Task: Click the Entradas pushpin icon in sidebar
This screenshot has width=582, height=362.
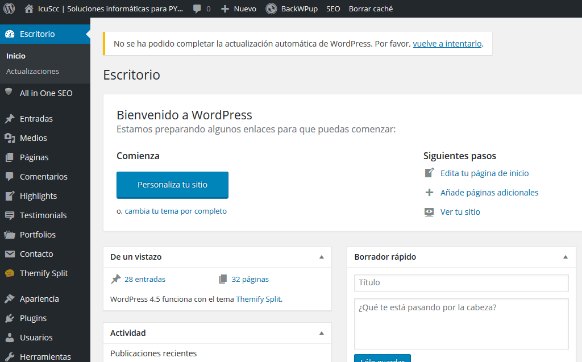Action: coord(10,119)
